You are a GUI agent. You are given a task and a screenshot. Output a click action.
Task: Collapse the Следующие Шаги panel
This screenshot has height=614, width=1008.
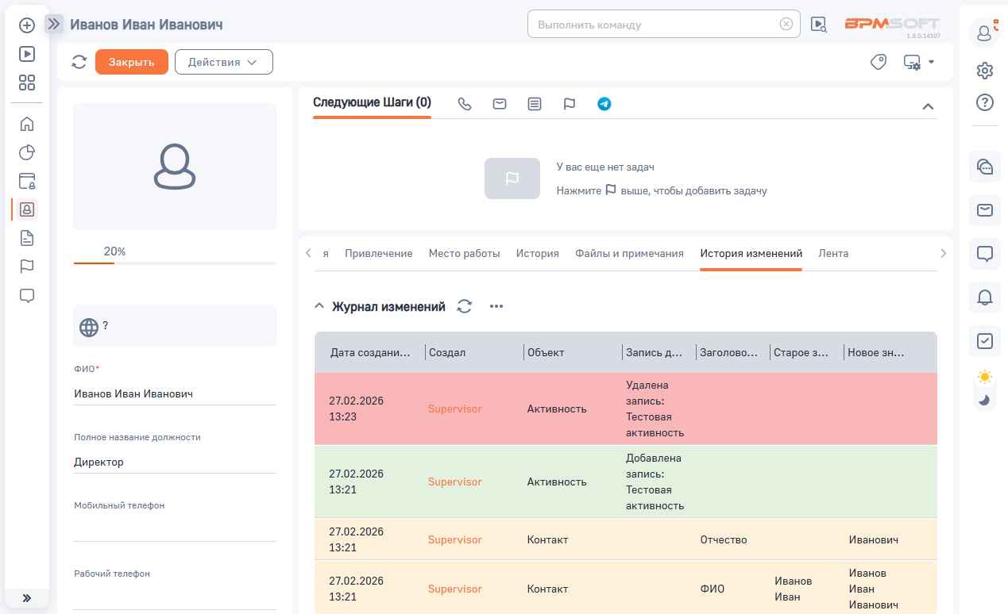coord(928,106)
